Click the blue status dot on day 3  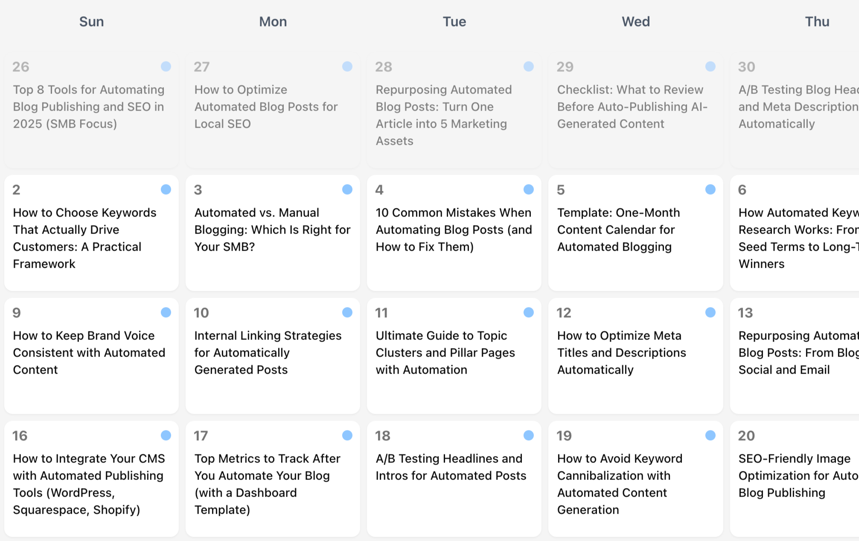[x=347, y=189]
